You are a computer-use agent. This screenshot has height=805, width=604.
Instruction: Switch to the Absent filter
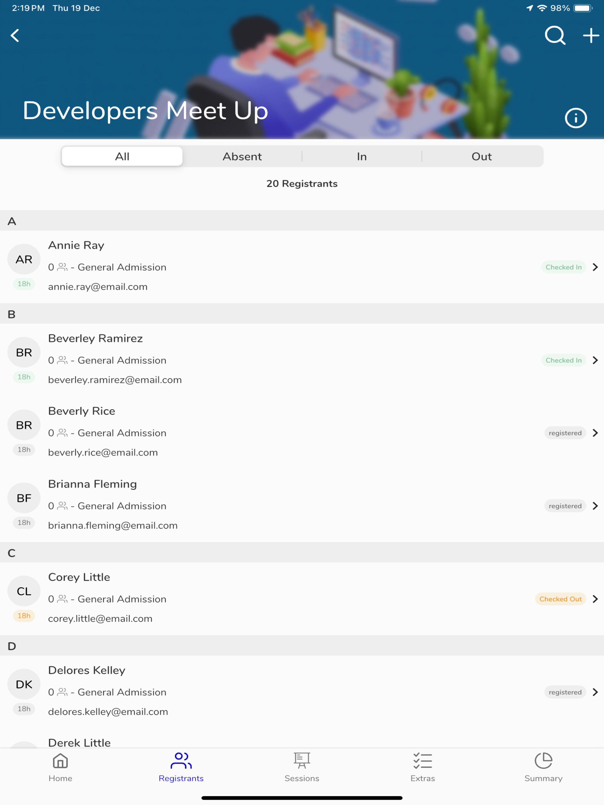click(x=242, y=156)
